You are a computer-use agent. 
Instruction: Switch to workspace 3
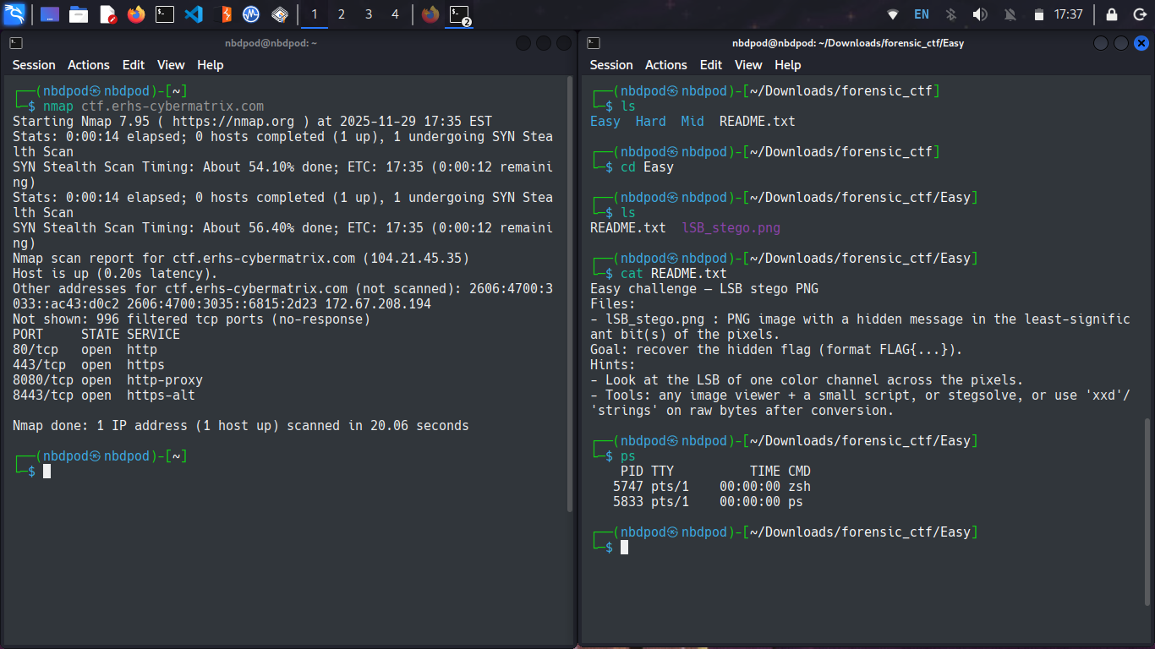369,14
